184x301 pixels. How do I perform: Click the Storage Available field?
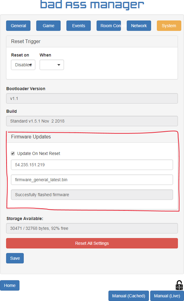tap(92, 228)
